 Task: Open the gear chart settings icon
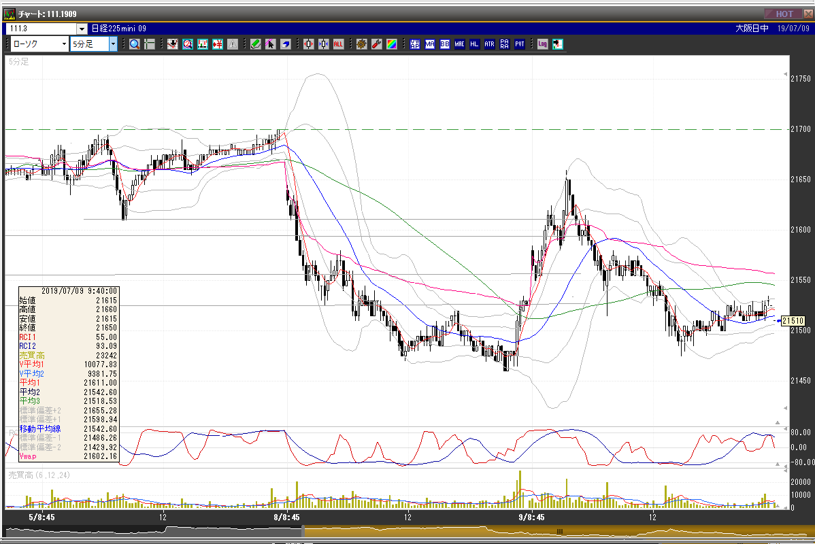pos(362,44)
